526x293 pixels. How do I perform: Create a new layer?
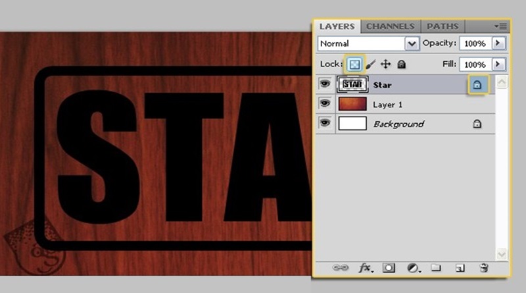(460, 268)
